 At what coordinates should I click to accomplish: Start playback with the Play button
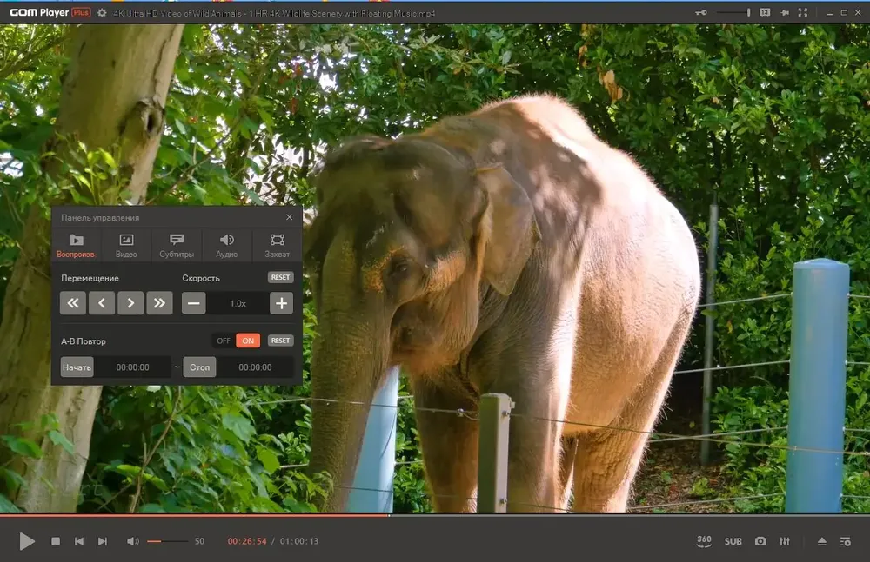[27, 541]
